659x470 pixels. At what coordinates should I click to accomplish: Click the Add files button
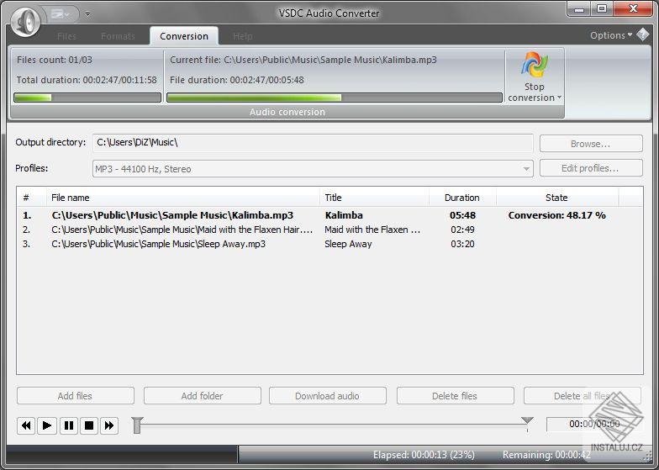[76, 396]
